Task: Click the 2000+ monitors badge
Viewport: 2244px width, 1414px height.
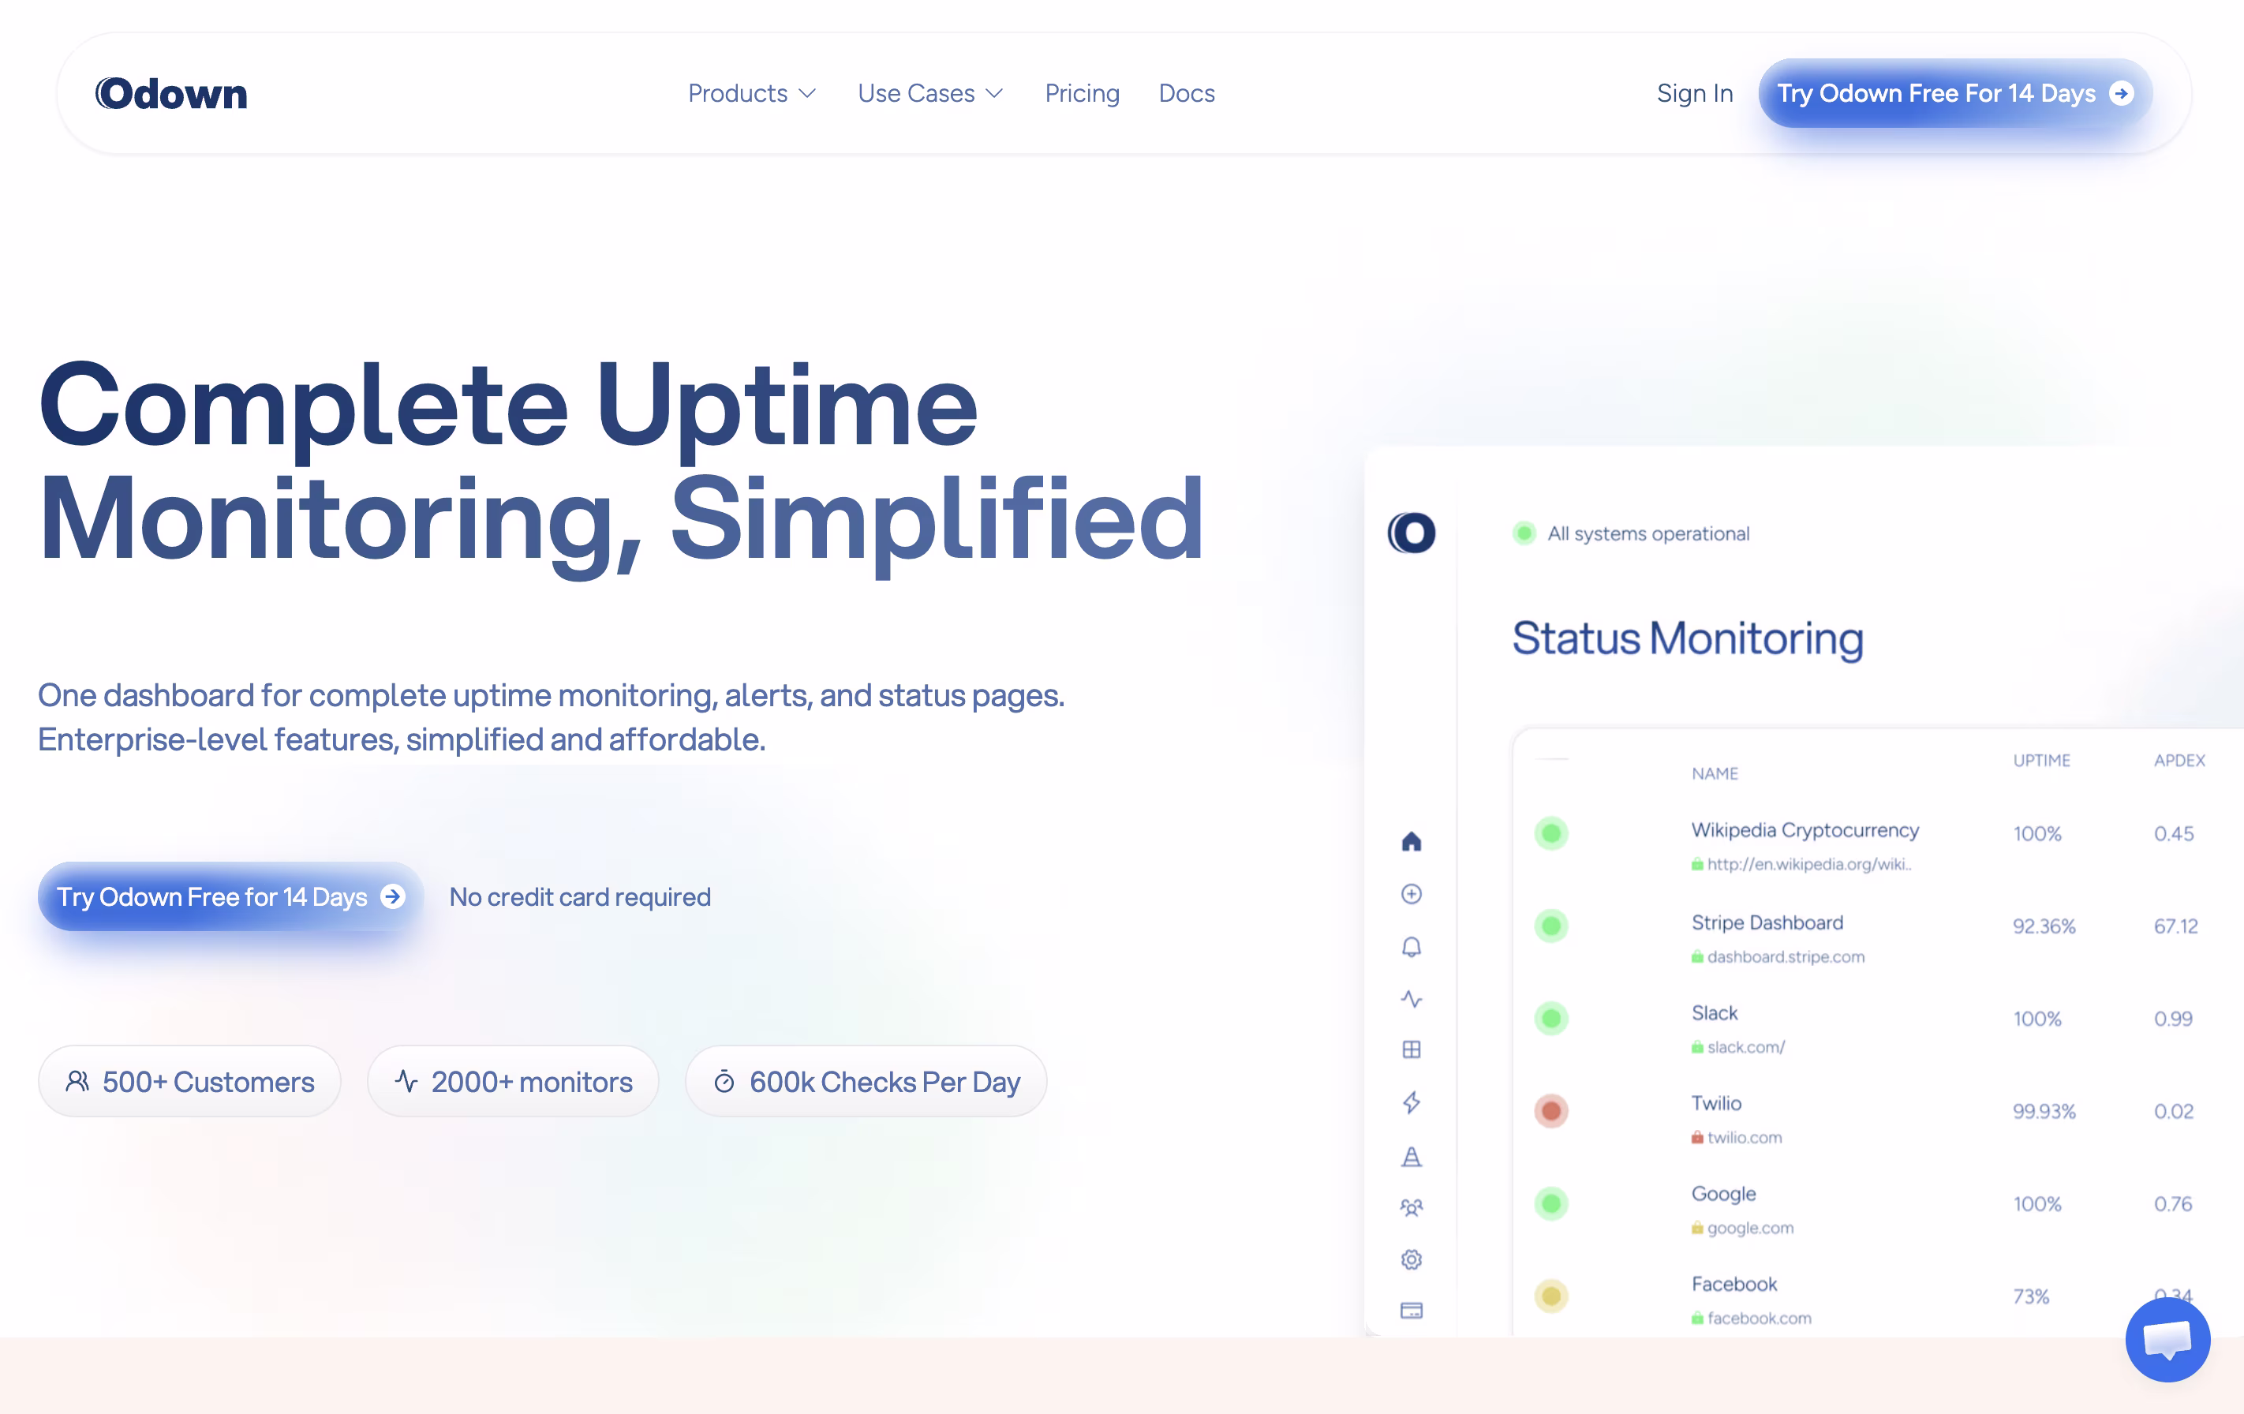Action: point(513,1081)
